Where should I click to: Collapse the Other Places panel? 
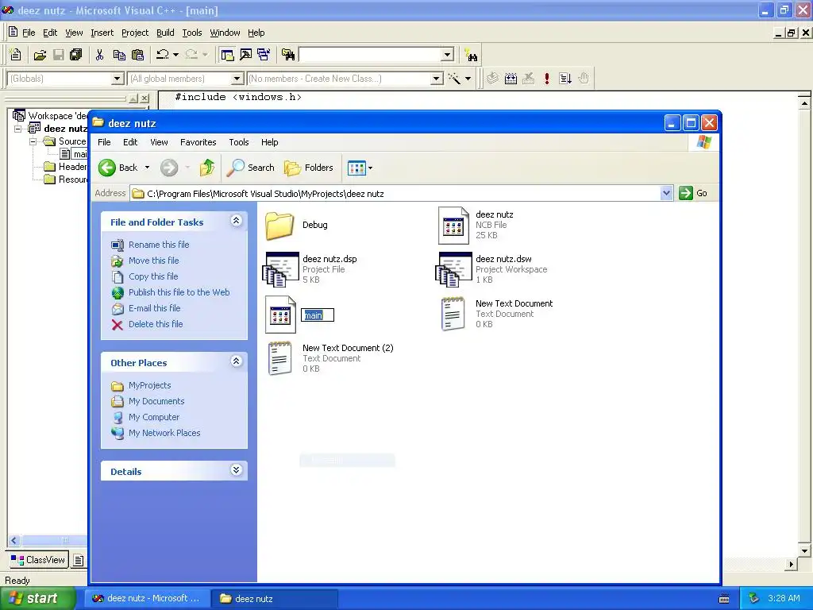click(236, 361)
